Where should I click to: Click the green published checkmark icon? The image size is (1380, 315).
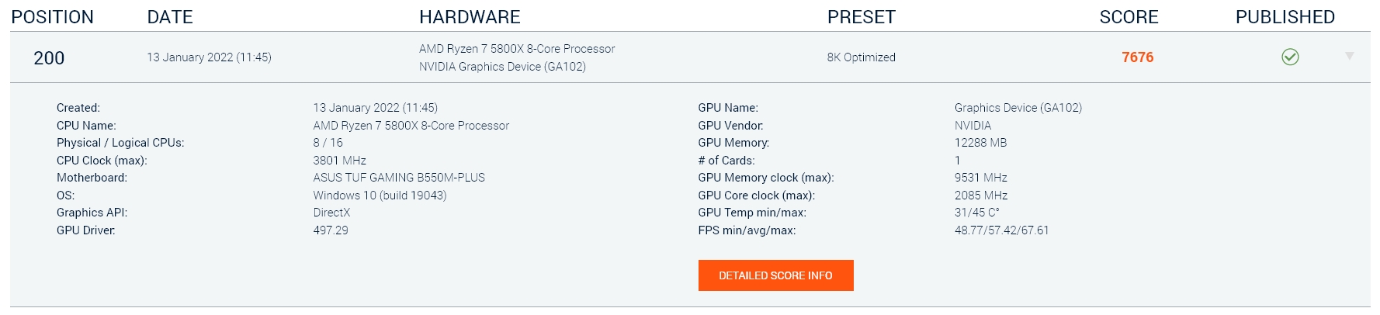1290,57
